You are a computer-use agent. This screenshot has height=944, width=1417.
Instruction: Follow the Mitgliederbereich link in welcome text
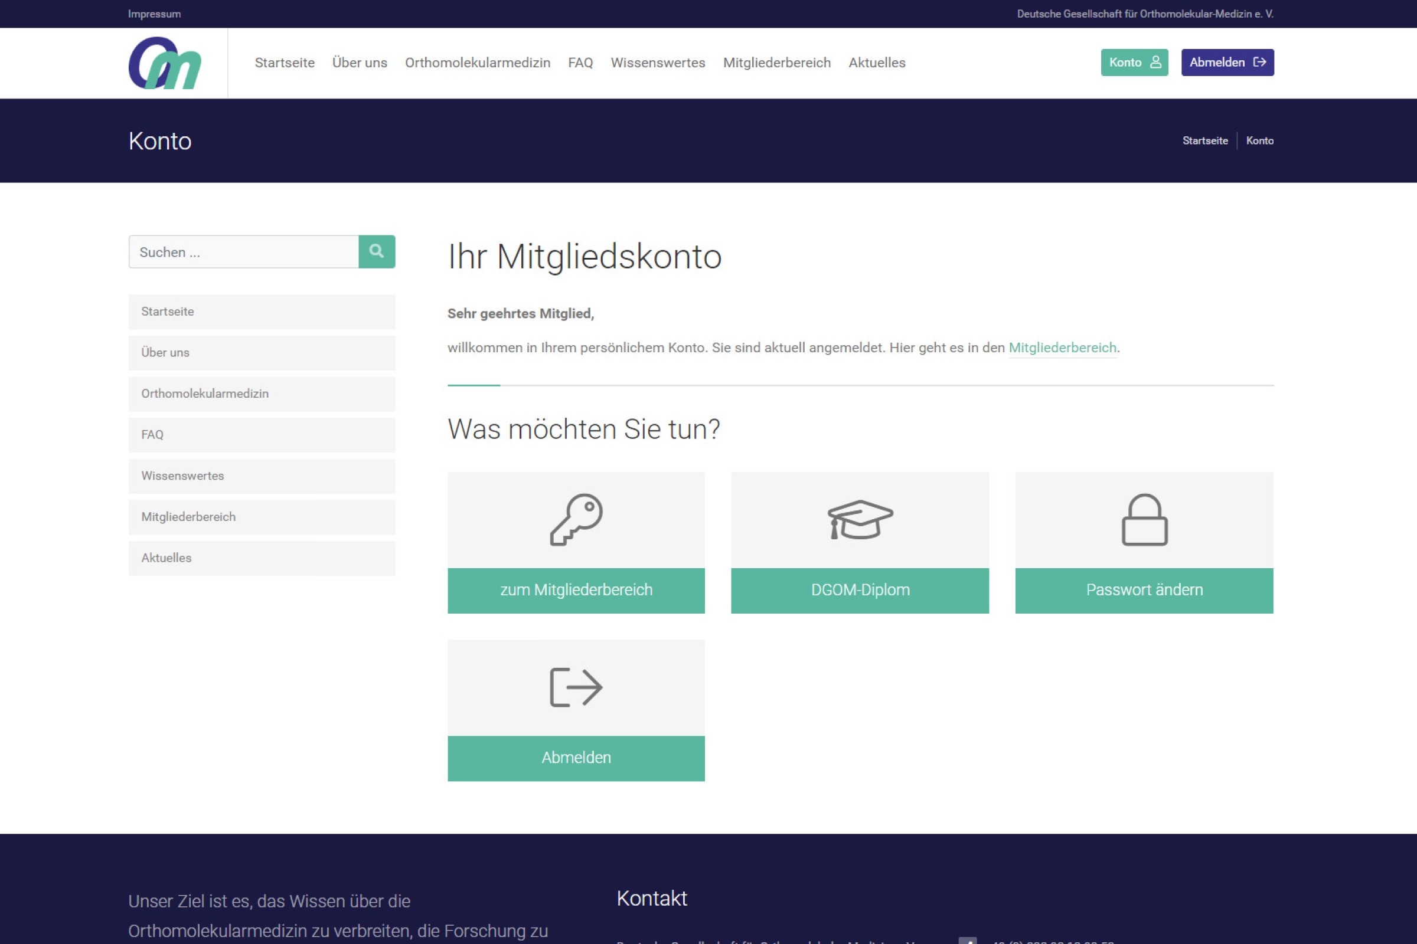(x=1062, y=348)
